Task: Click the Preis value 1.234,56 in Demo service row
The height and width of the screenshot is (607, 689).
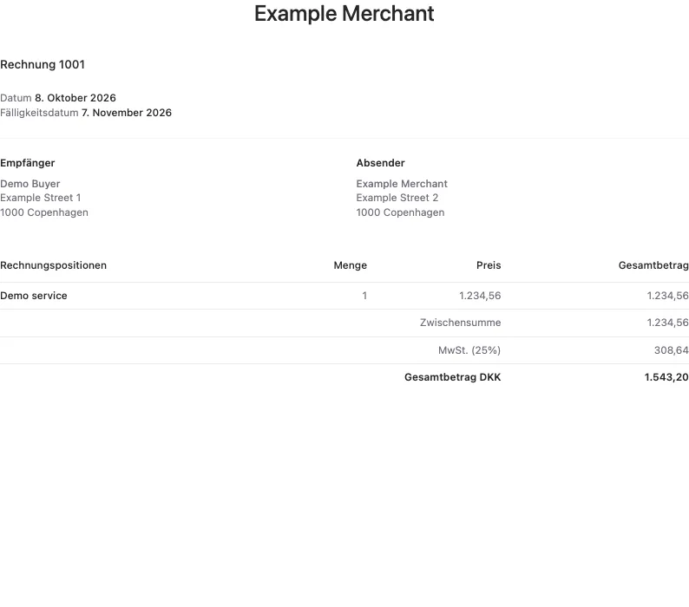Action: tap(480, 296)
